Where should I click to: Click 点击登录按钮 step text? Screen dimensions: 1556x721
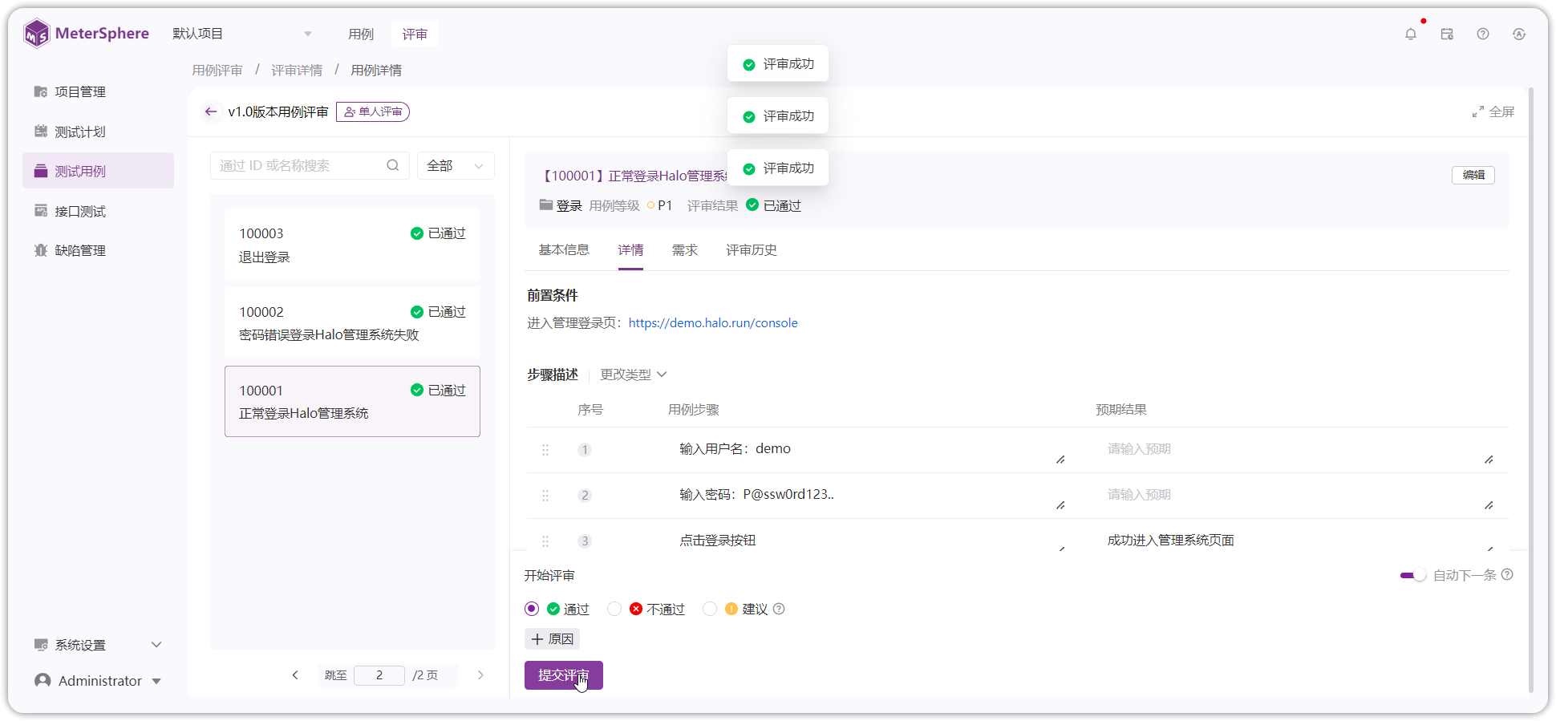point(718,541)
